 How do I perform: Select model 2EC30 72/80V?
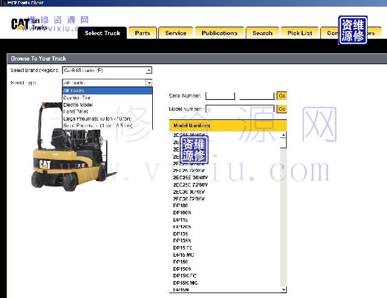pos(189,199)
